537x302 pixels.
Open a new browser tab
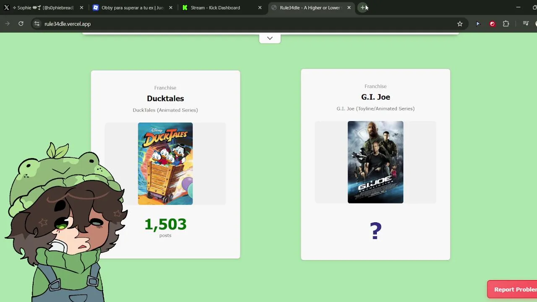363,8
